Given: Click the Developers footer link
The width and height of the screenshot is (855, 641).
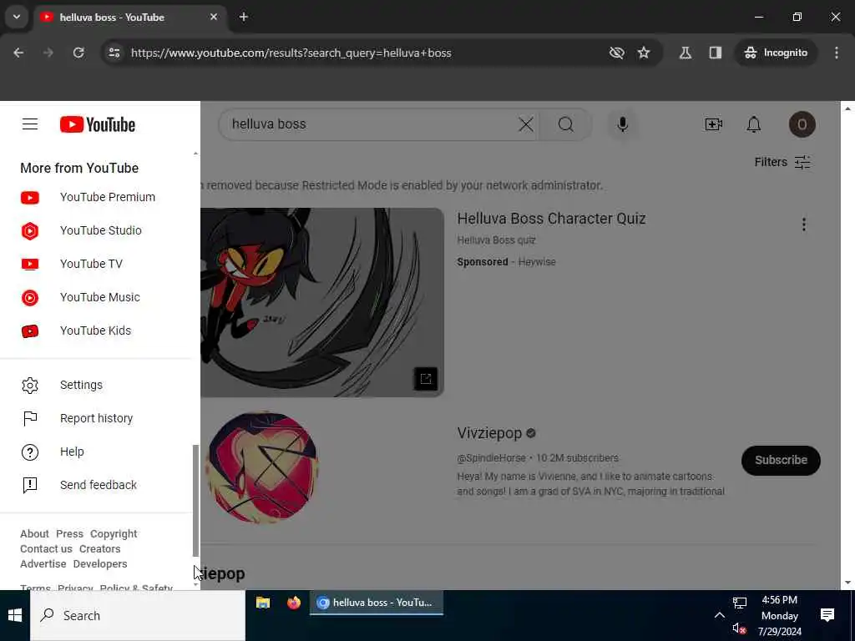Looking at the screenshot, I should (x=100, y=563).
